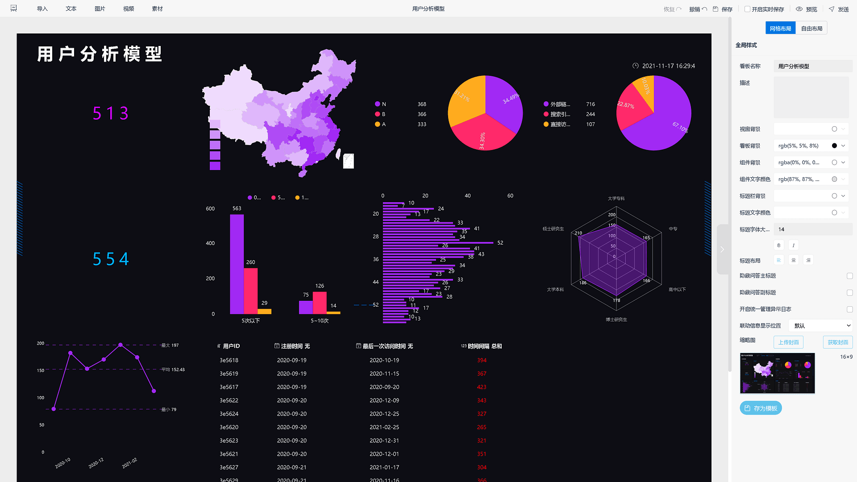Expand the 标题文字颜色 dropdown arrow
This screenshot has height=482, width=857.
pos(843,212)
